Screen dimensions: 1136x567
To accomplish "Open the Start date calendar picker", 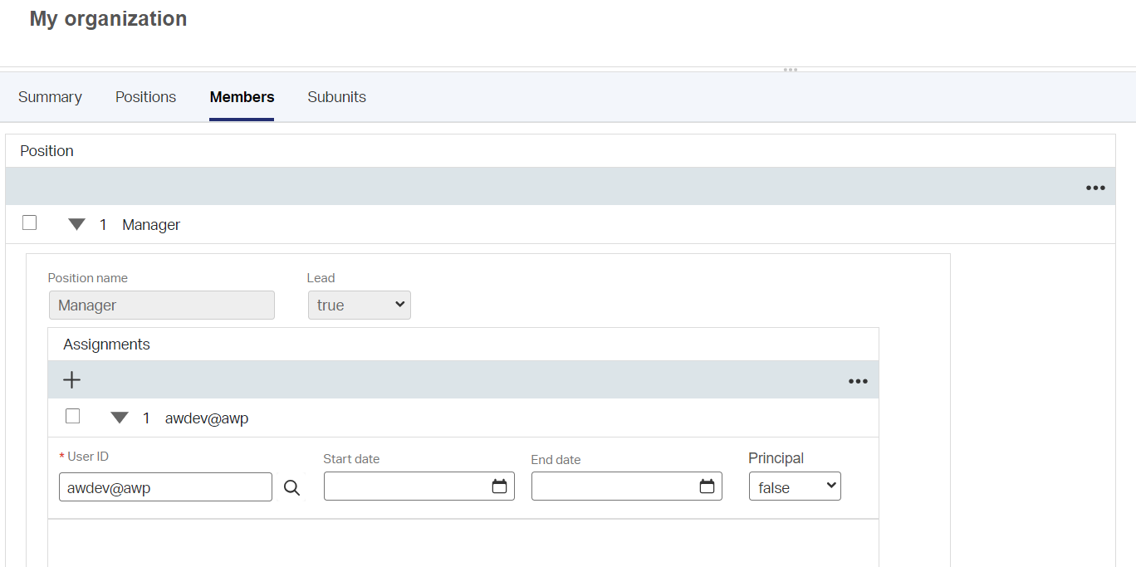I will [499, 486].
